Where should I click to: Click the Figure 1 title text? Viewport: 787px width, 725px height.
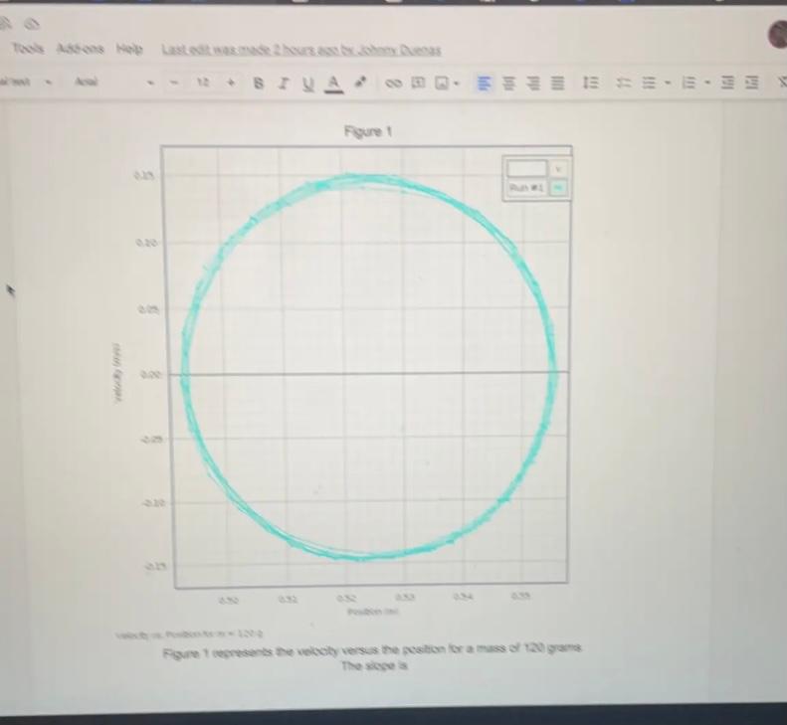[368, 131]
